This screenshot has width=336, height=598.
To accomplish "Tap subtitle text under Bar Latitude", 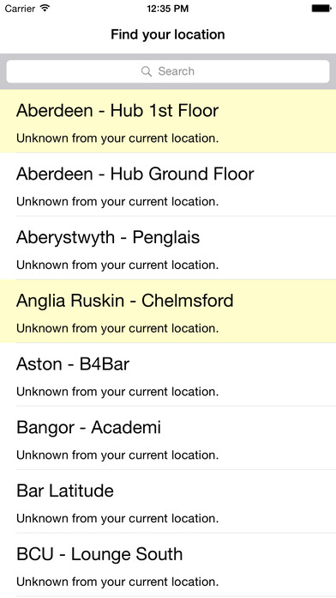I will (x=117, y=518).
